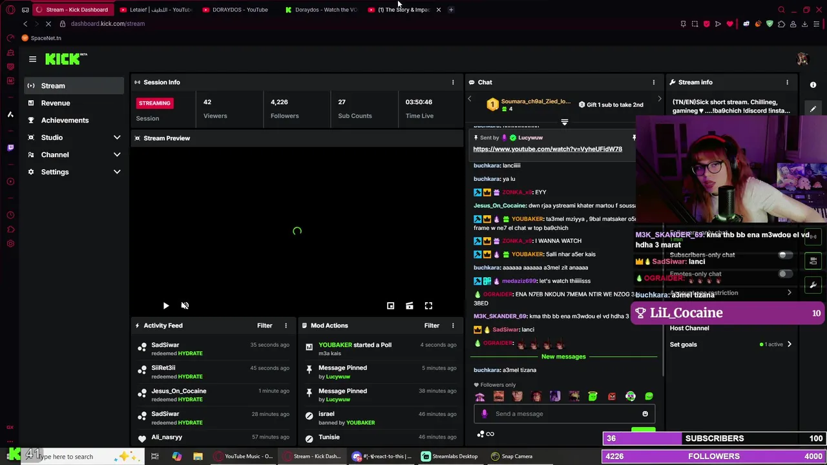Open browser extensions puzzle icon
Viewport: 827px width, 465px height.
tap(781, 24)
